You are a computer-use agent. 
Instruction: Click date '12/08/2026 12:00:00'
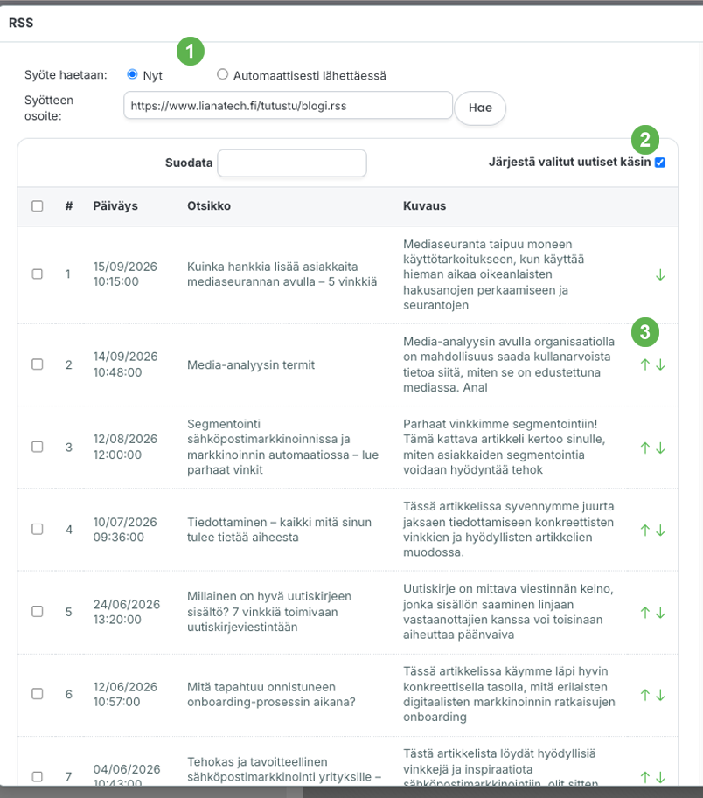125,447
